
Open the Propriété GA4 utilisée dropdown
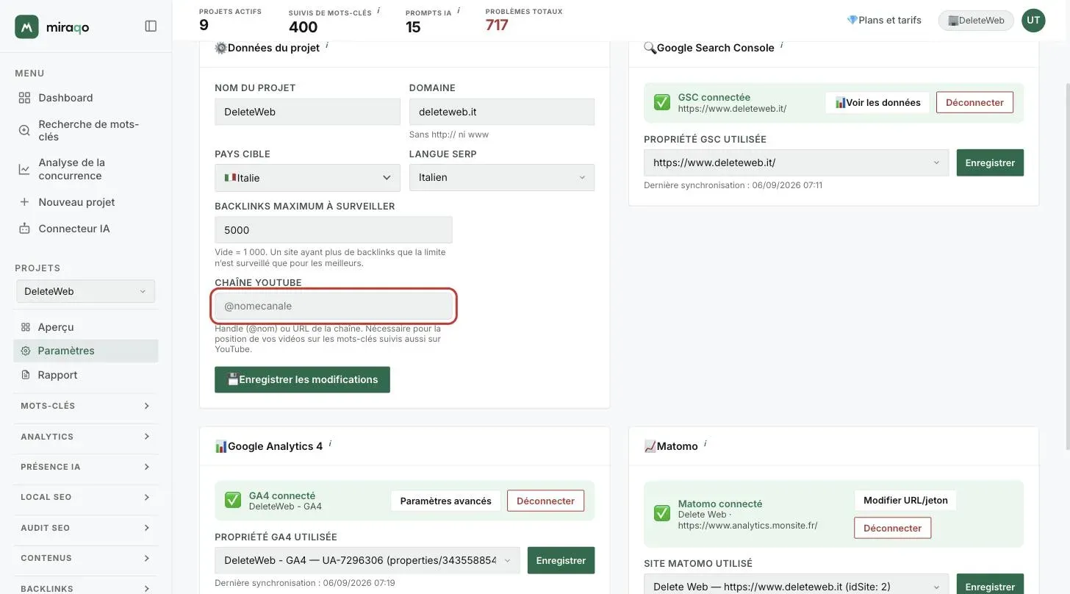tap(367, 561)
